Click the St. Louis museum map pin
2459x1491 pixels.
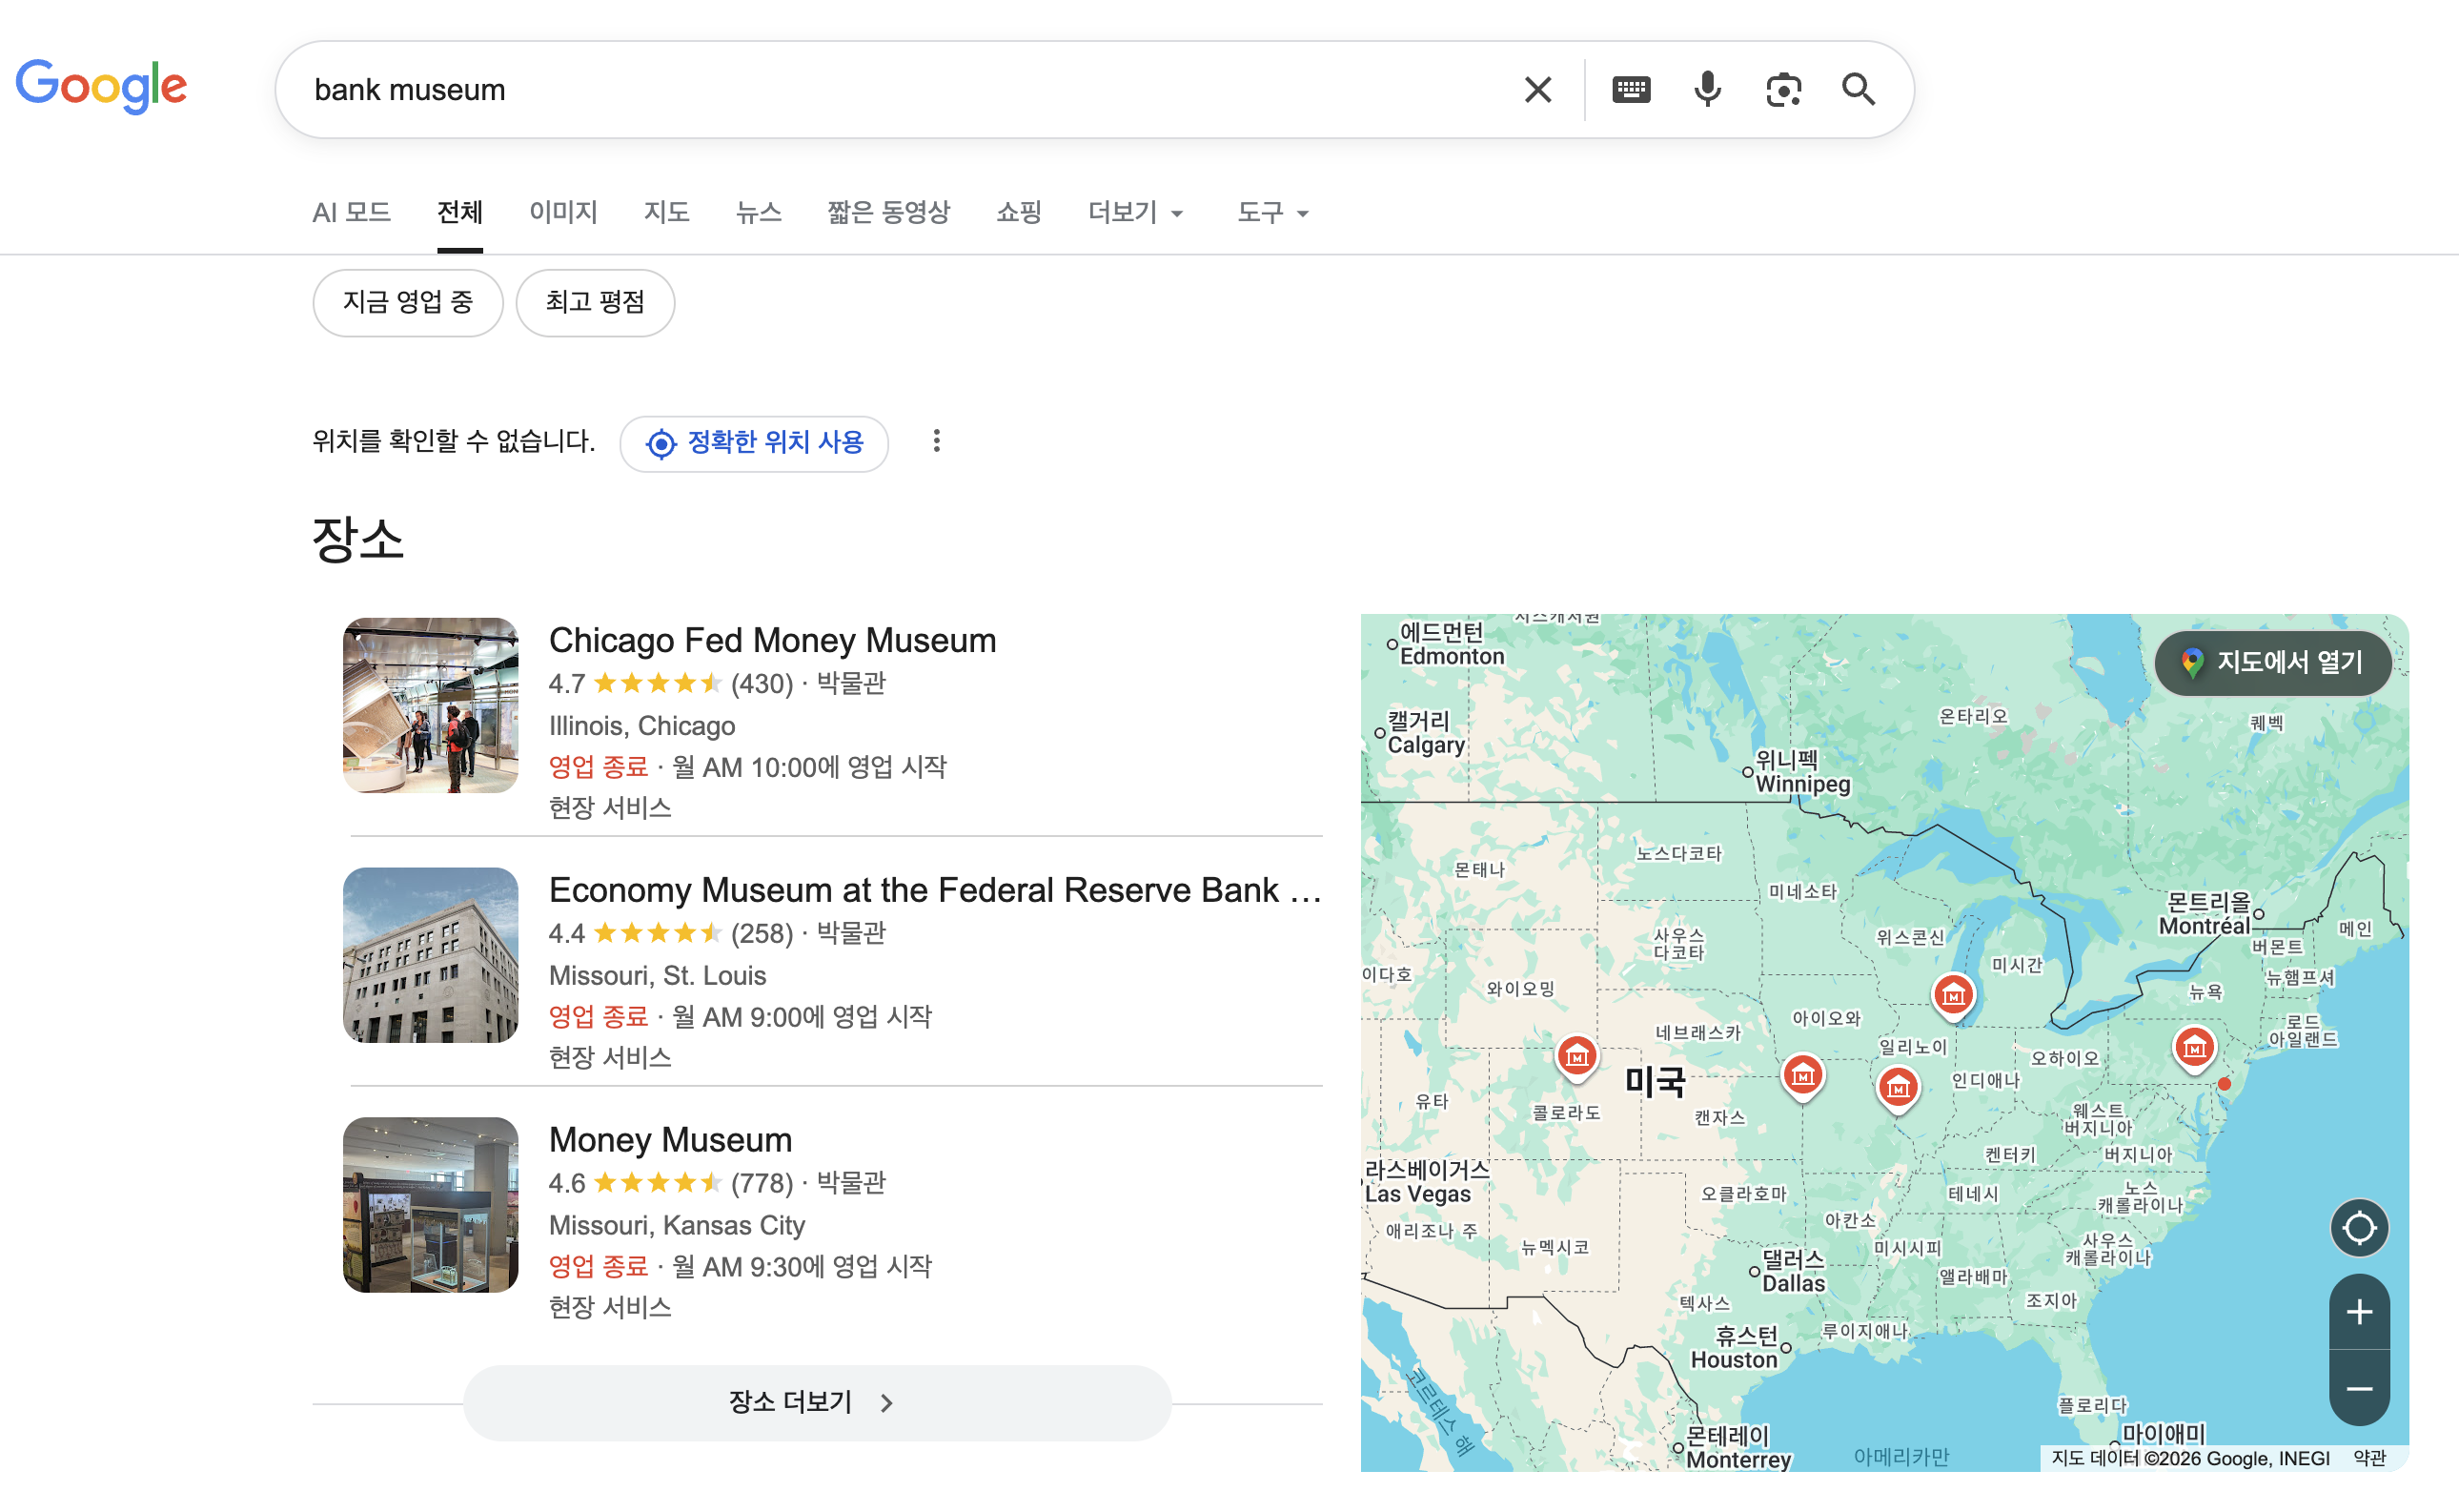1899,1090
